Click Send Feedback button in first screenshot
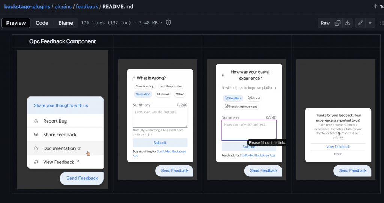Viewport: 384px width, 203px height. 81,178
